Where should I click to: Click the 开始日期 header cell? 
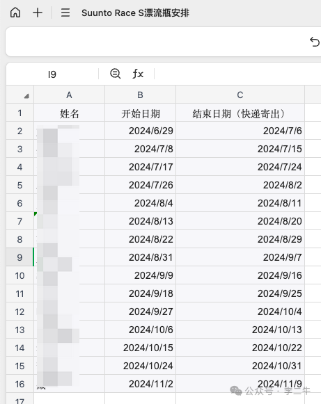140,113
